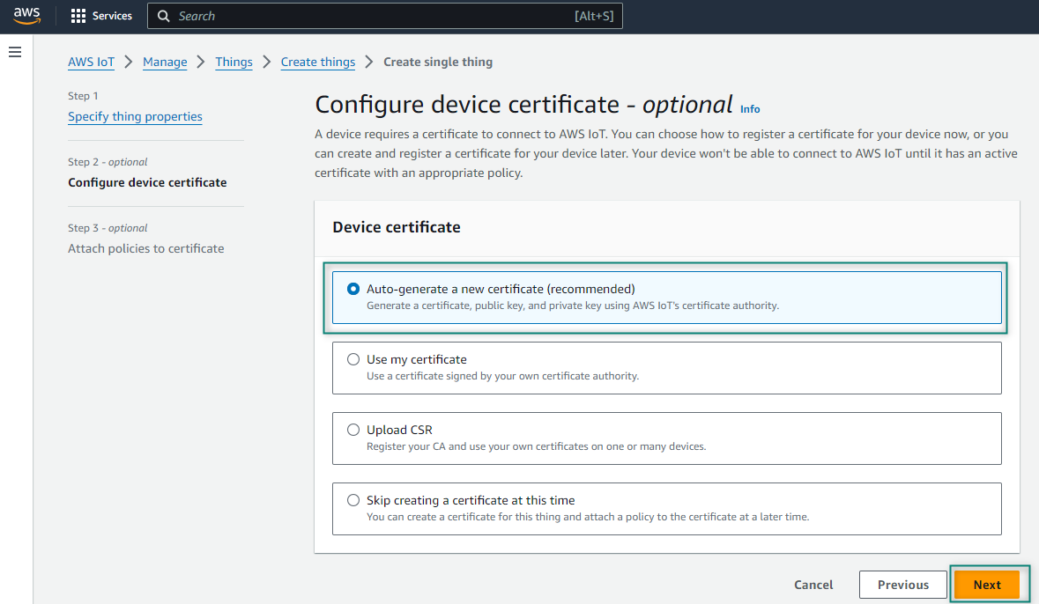Click Configure device certificate step label
This screenshot has width=1039, height=604.
147,182
